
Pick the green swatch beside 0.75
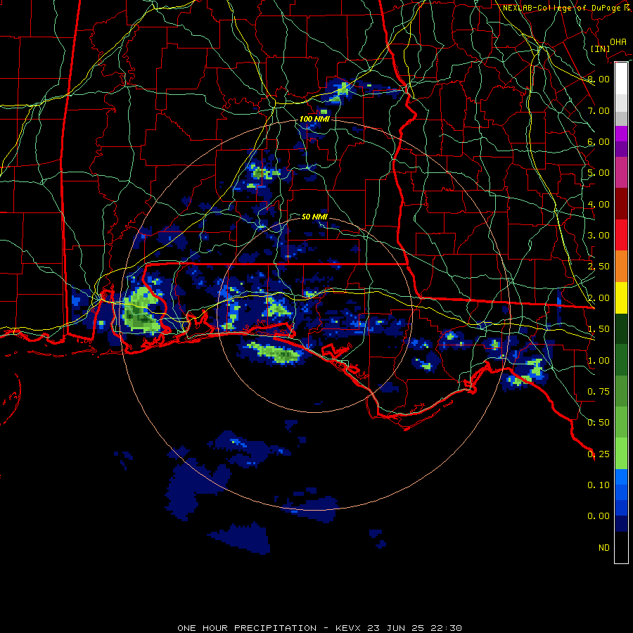tap(621, 391)
